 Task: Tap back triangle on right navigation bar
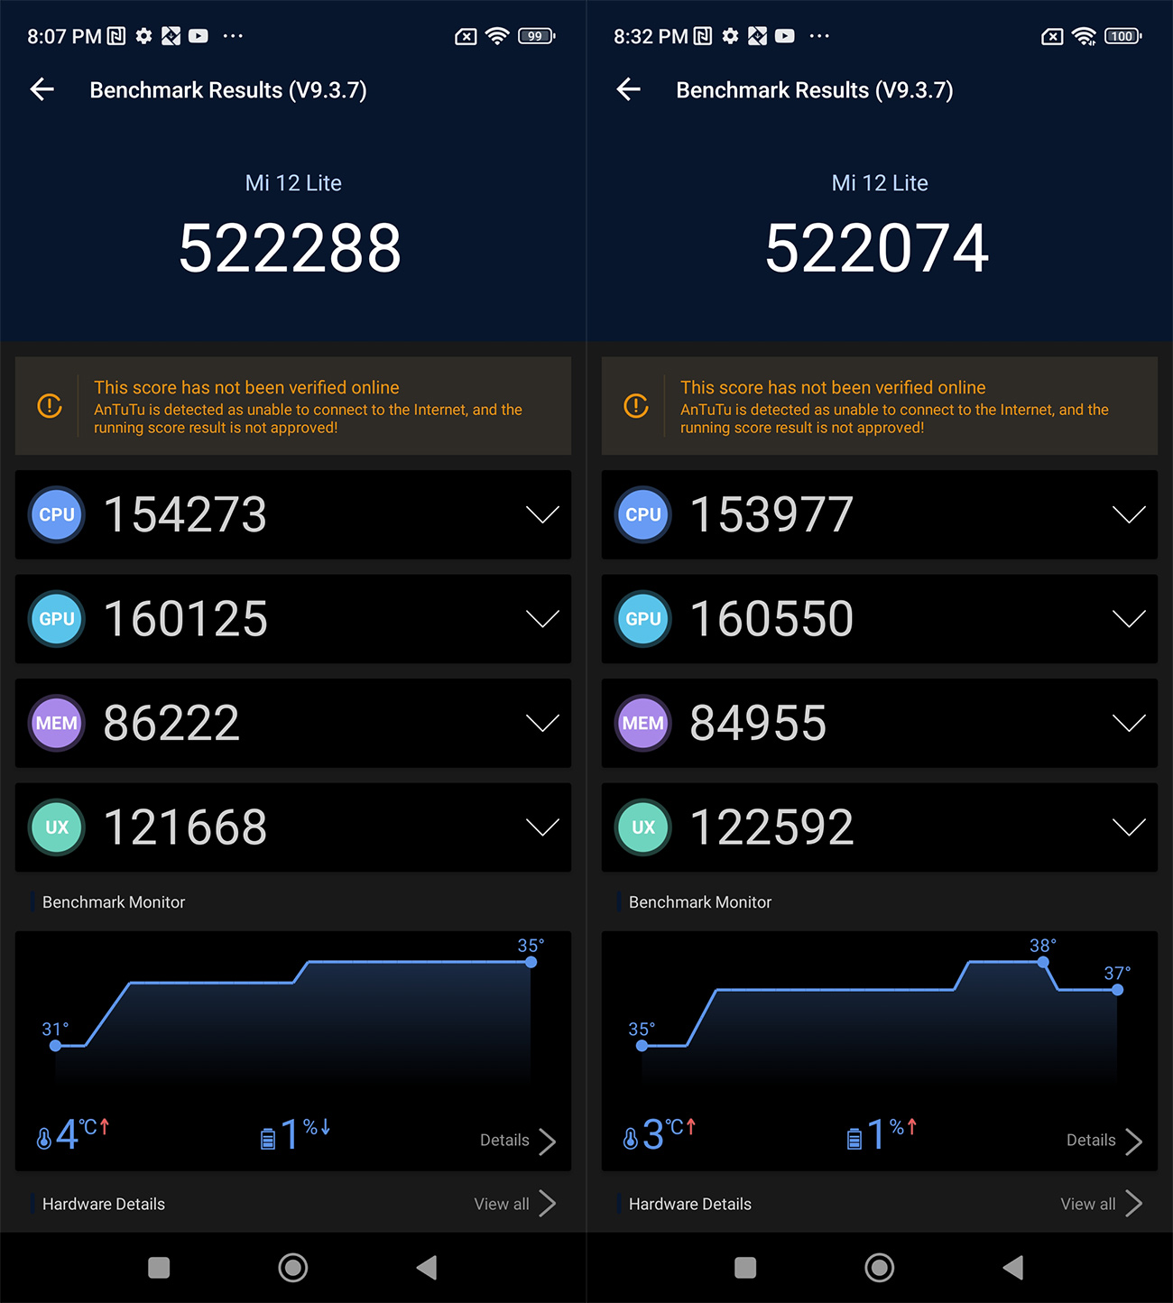click(x=1013, y=1268)
